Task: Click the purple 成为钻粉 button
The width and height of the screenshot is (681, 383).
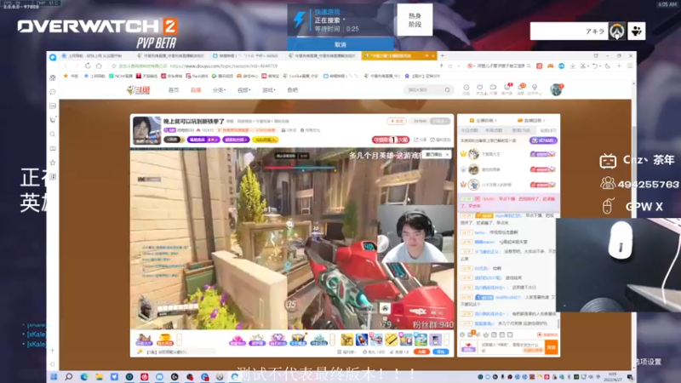Action: coord(544,140)
